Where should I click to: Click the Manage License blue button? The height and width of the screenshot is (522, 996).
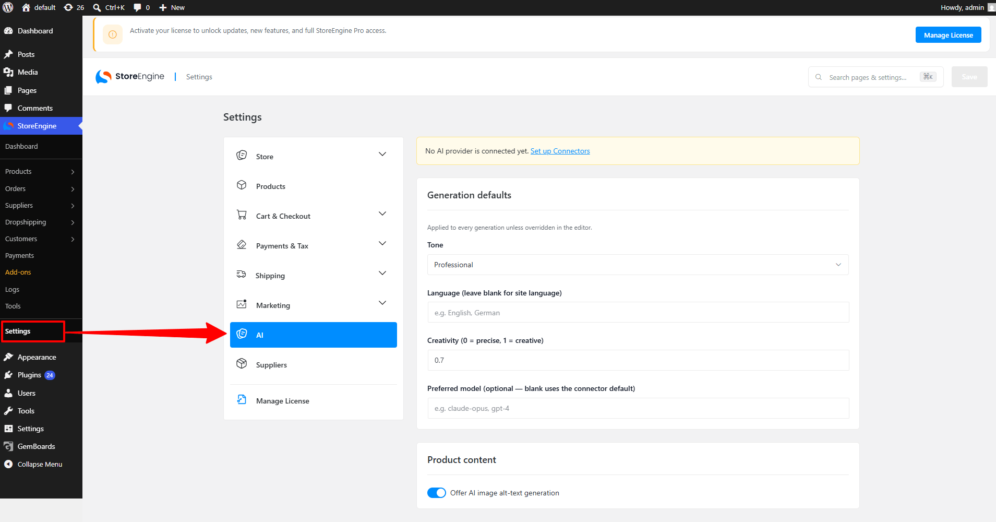(948, 35)
